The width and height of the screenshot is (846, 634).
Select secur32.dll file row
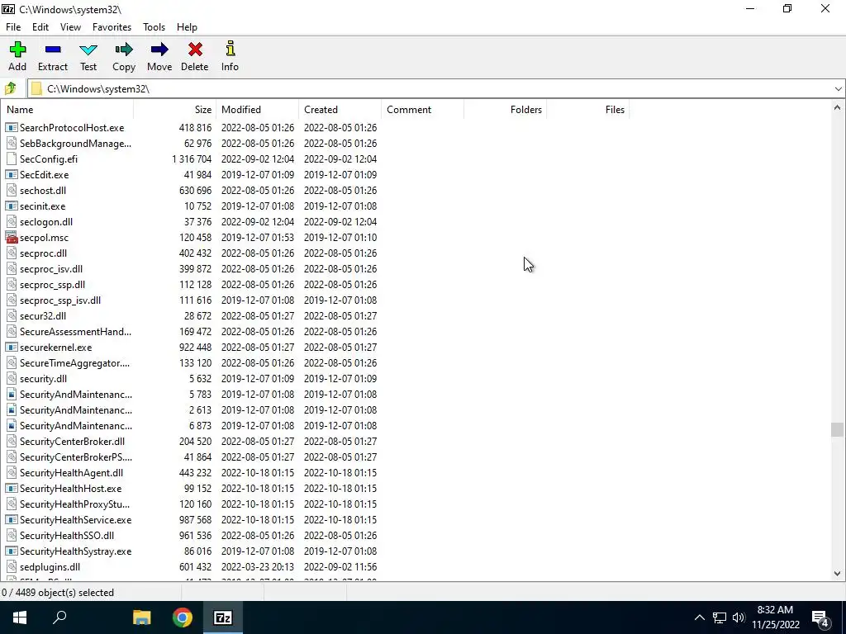[x=316, y=316]
